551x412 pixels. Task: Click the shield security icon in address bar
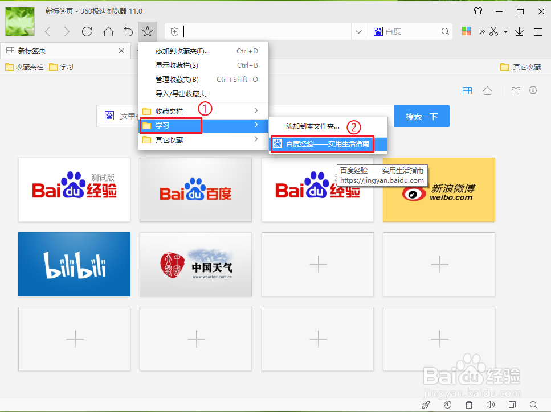[174, 32]
